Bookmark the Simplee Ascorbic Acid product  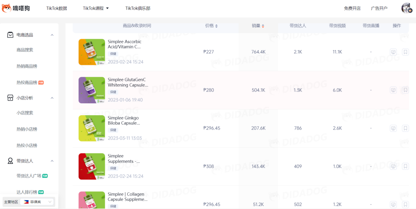click(x=405, y=52)
